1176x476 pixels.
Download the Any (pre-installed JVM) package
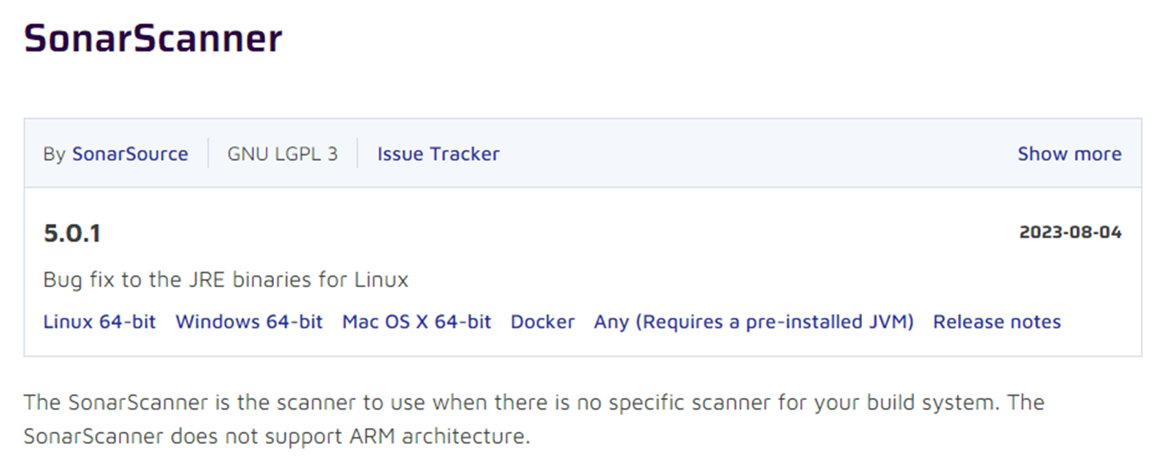pyautogui.click(x=753, y=322)
